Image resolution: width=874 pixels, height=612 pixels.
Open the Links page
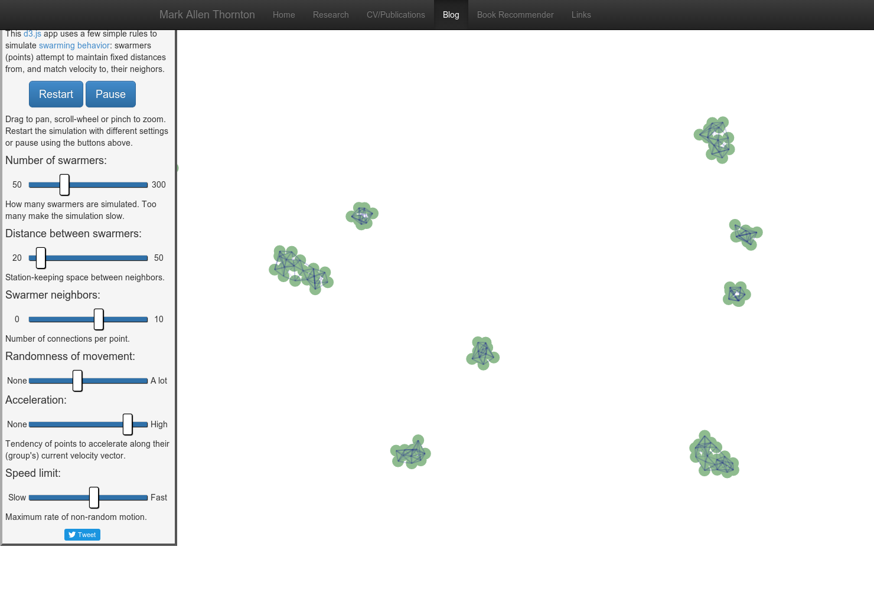pos(581,15)
